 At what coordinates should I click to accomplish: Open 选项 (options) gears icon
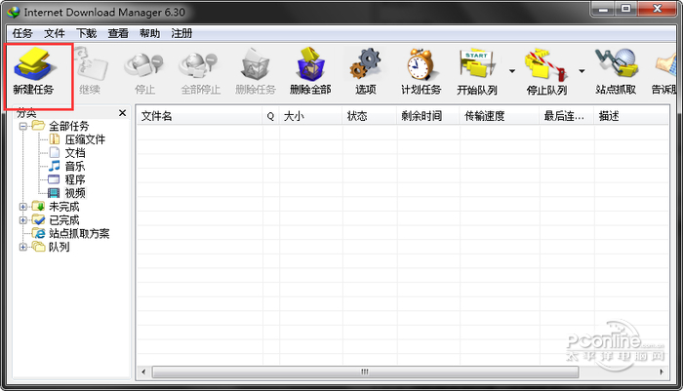(366, 65)
